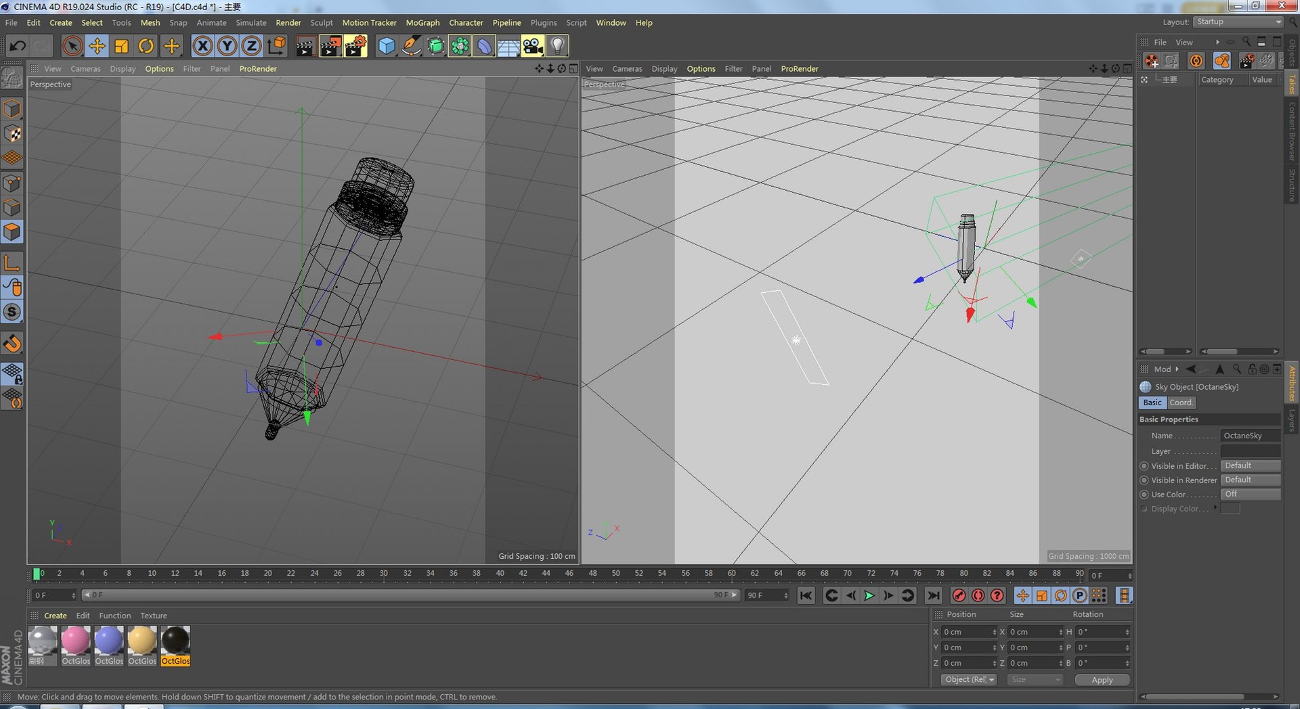Open the MoGraph menu
The height and width of the screenshot is (709, 1300).
point(422,23)
